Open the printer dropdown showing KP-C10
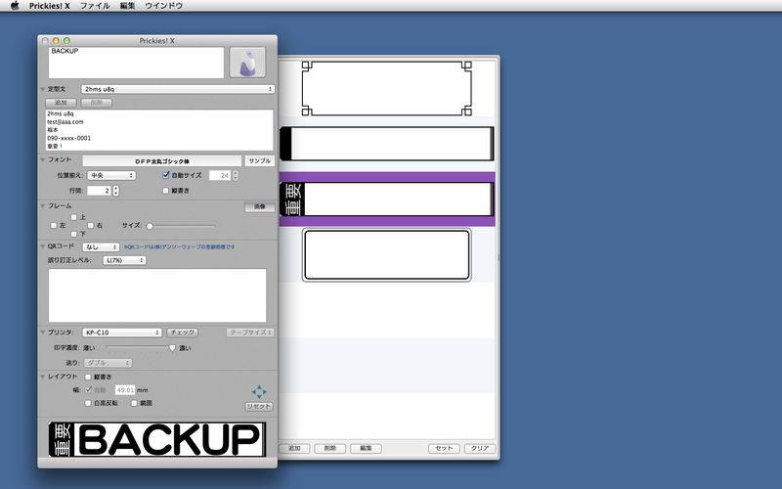The image size is (782, 489). tap(122, 333)
